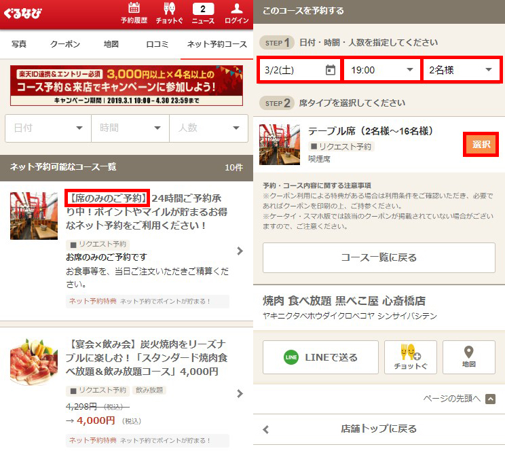Click the meat platter course thumbnail
The image size is (505, 451).
(x=34, y=361)
